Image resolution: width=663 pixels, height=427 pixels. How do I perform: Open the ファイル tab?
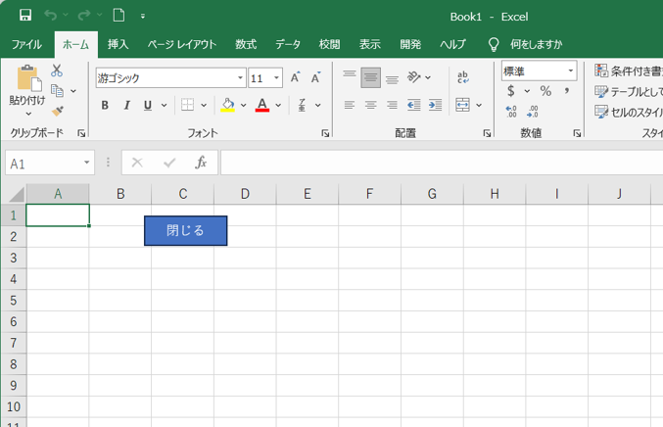[x=26, y=44]
